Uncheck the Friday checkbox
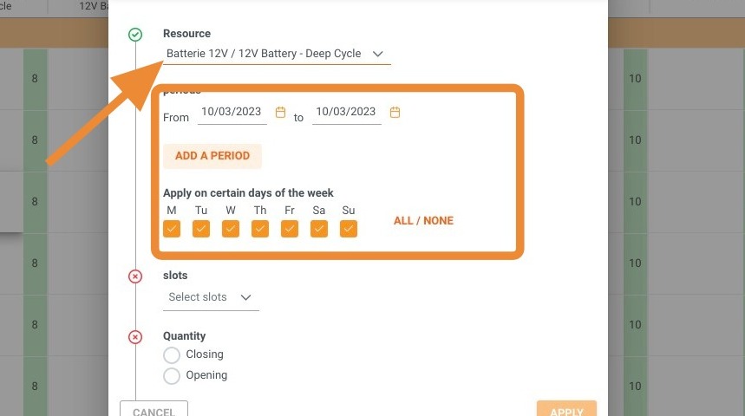 [x=290, y=229]
